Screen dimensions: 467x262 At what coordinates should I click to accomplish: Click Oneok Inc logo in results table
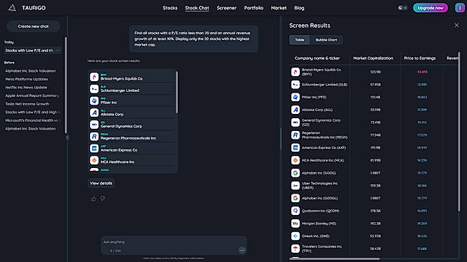[295, 236]
